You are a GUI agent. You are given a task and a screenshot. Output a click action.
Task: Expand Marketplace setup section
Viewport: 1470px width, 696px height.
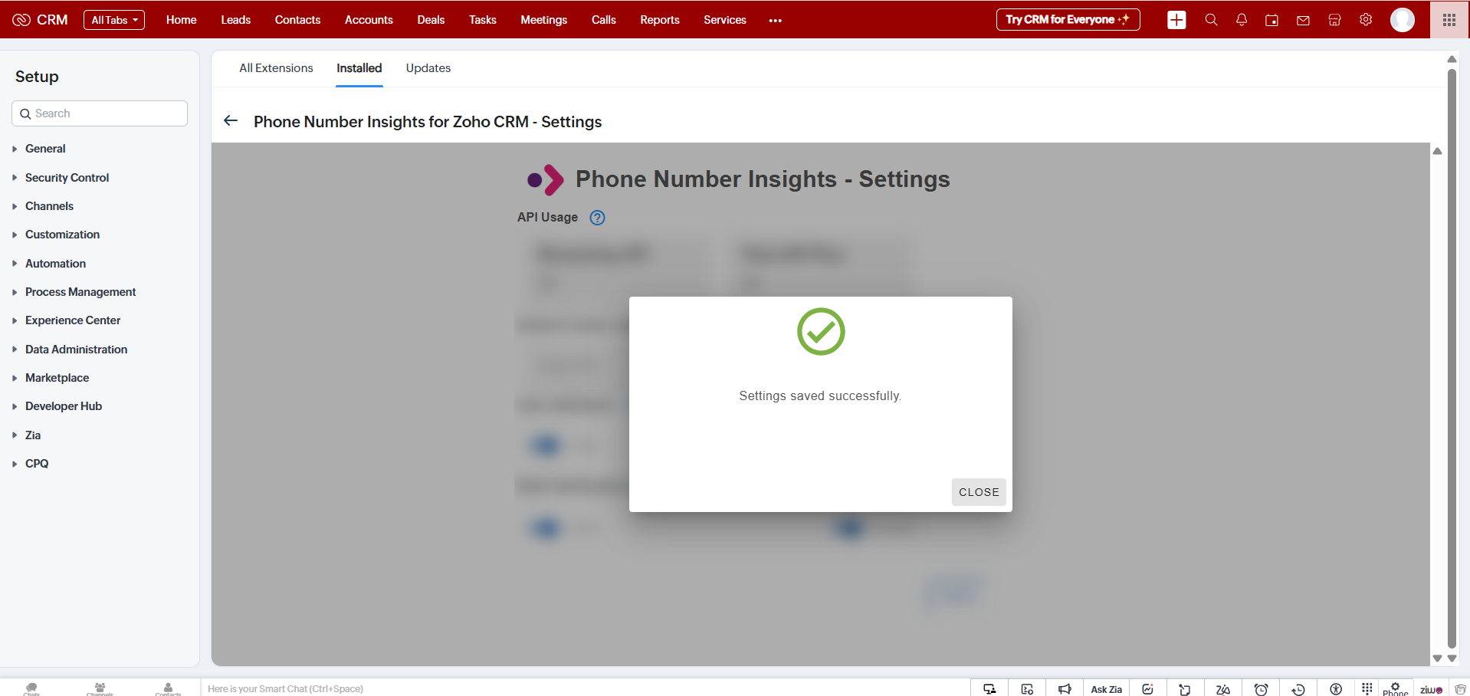pos(57,377)
